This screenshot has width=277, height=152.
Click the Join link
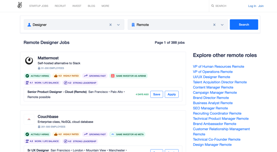point(261,6)
